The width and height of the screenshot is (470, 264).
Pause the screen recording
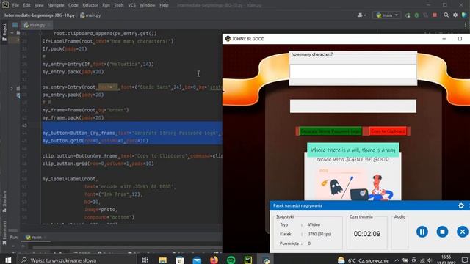tap(422, 232)
